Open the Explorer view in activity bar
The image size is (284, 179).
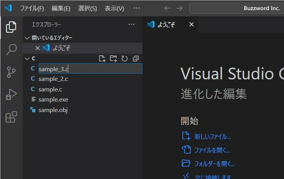coord(11,27)
